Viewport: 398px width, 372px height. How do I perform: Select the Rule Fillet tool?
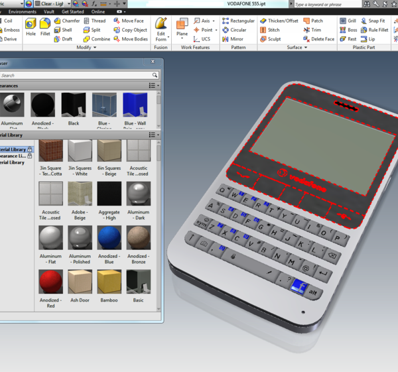click(375, 30)
